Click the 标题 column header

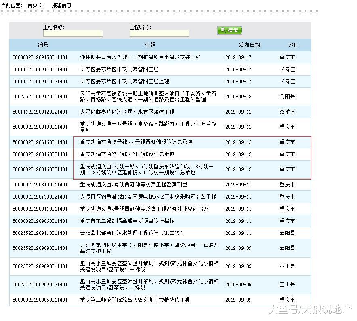click(150, 45)
